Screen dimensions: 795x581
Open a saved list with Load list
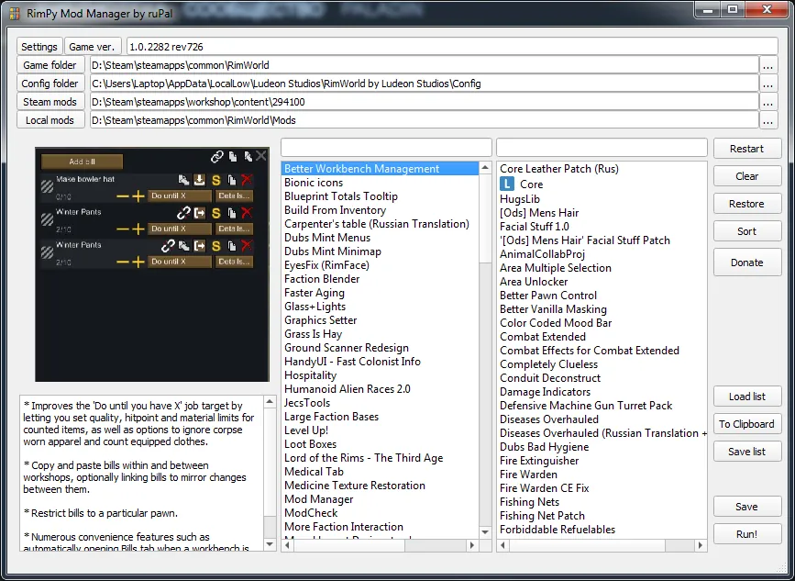pyautogui.click(x=746, y=397)
